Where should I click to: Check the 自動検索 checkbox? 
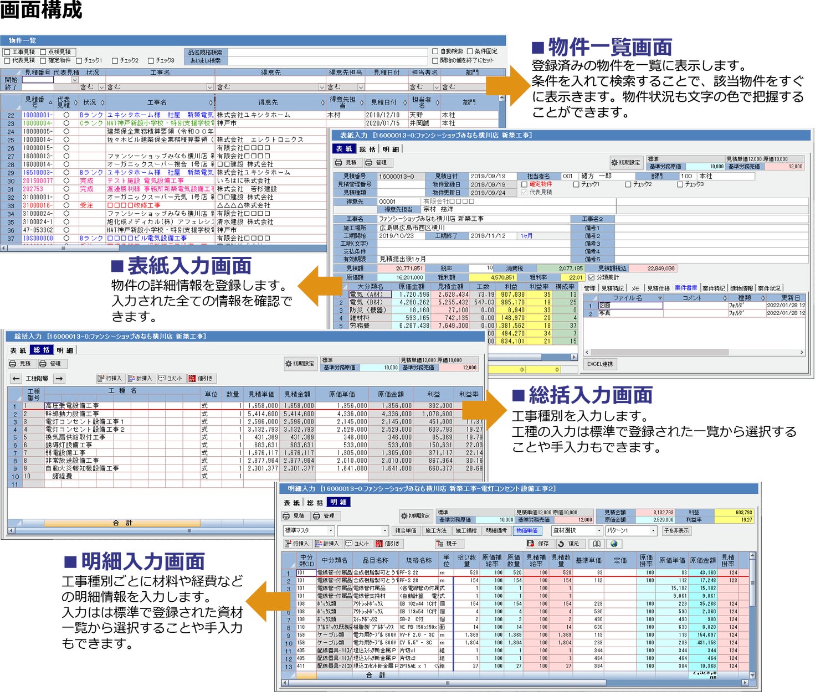point(435,51)
